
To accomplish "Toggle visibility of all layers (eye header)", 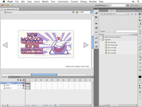I will pos(18,80).
